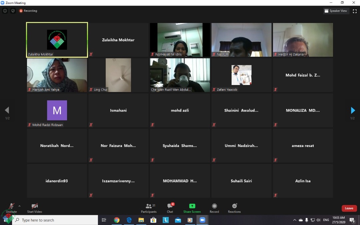The image size is (360, 225).
Task: Click muted mic icon on ameza resat tile
Action: 276,160
